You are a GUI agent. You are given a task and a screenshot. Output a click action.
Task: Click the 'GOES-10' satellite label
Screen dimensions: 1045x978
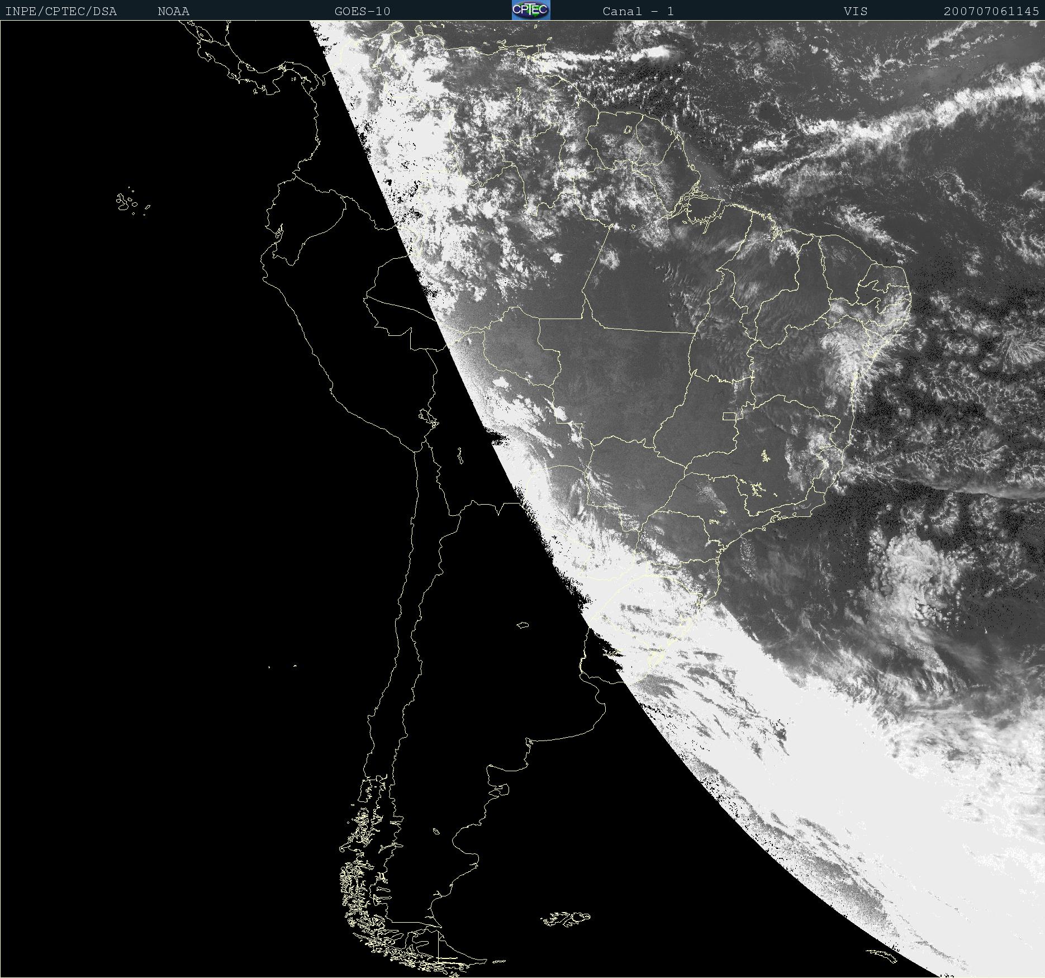[363, 11]
